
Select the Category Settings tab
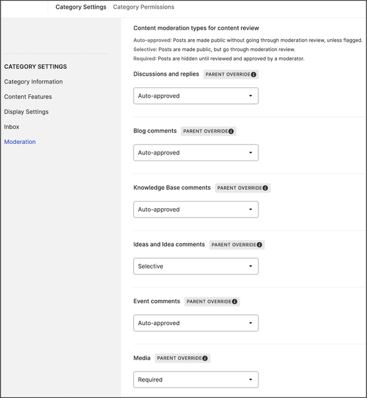pos(81,7)
